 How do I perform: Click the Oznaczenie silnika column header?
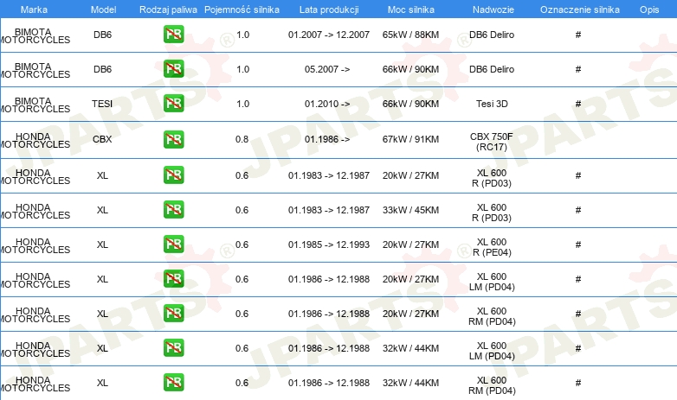[579, 10]
